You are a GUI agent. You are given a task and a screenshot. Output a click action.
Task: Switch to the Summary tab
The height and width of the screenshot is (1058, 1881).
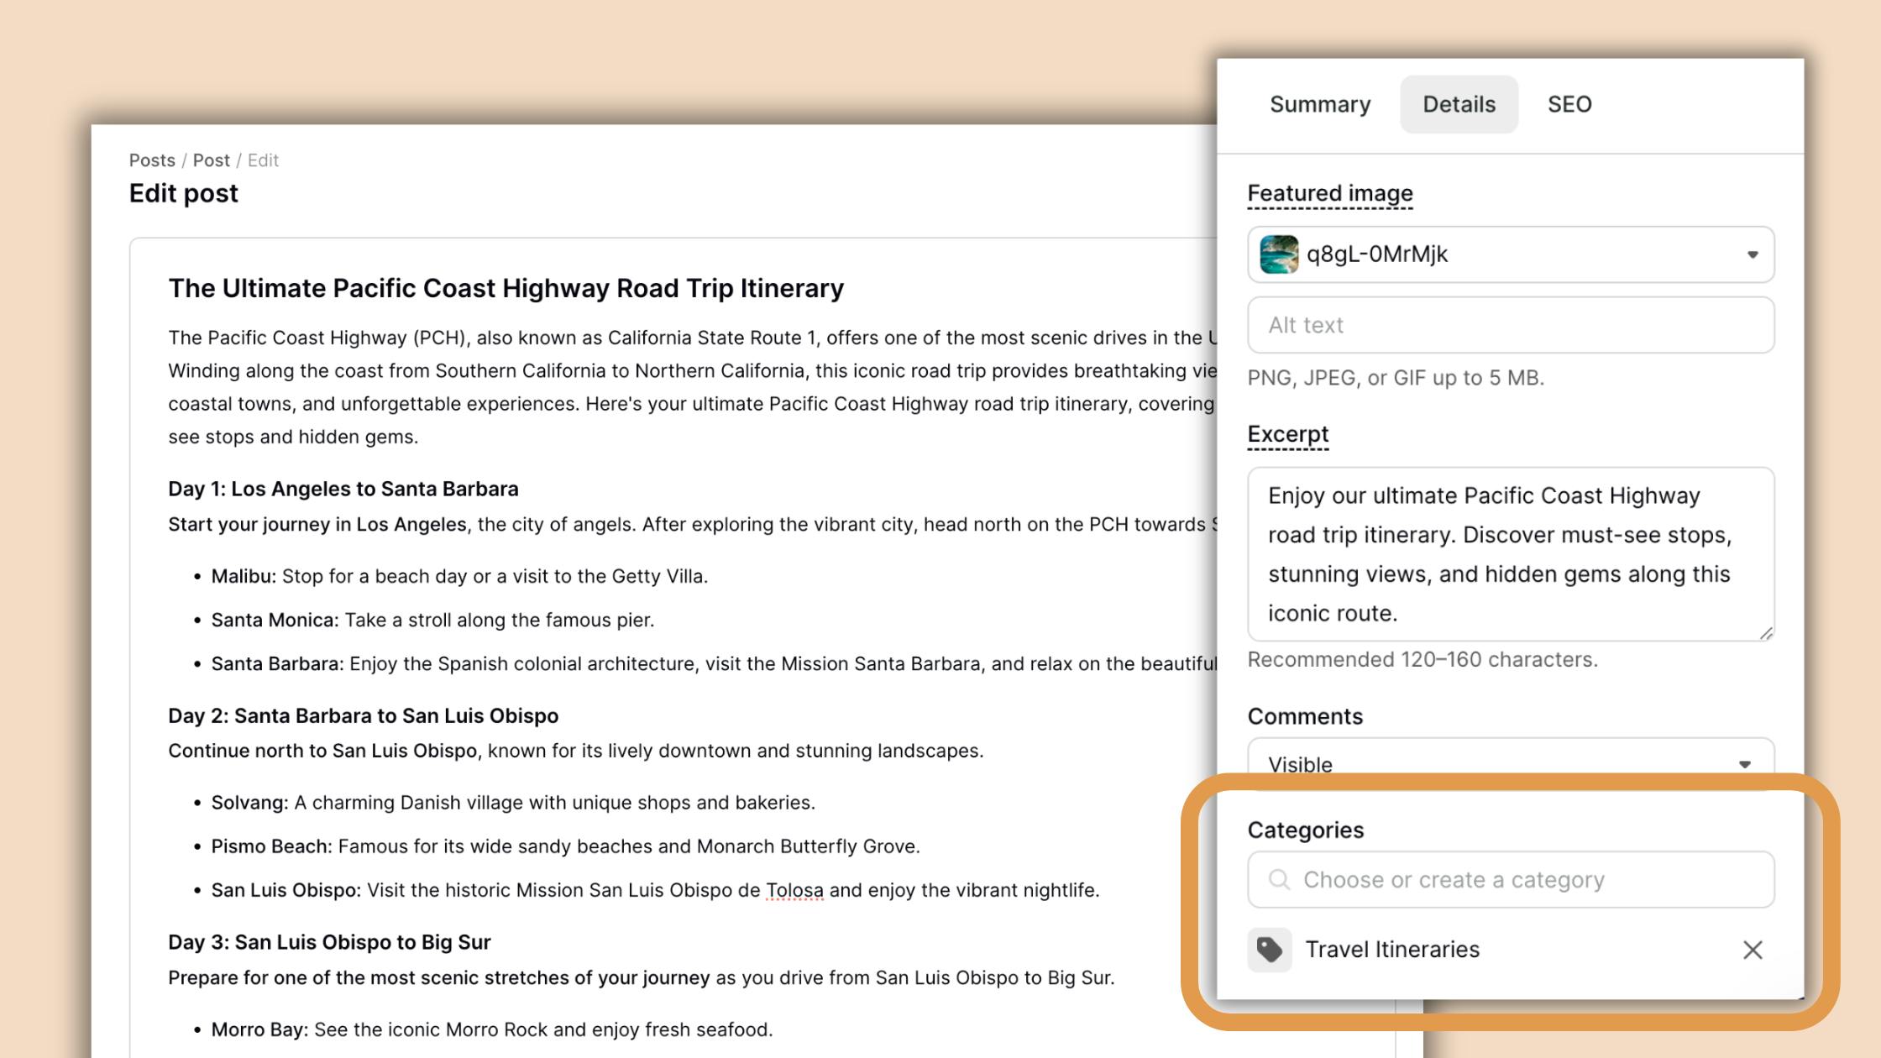(1319, 104)
